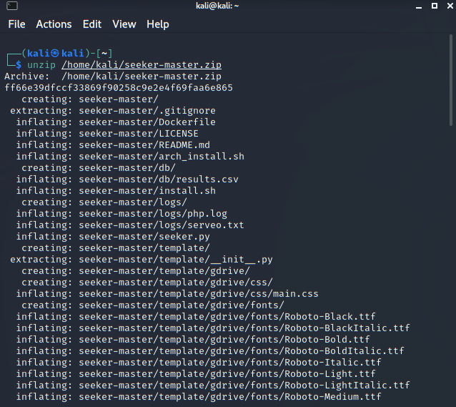Click the Archive: /home/kali/seeker-master.zip line
Viewport: 456px width, 407px height.
(x=113, y=77)
